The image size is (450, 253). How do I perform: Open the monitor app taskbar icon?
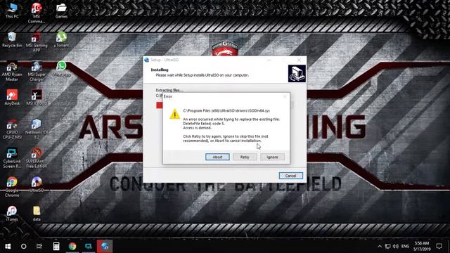tap(89, 246)
